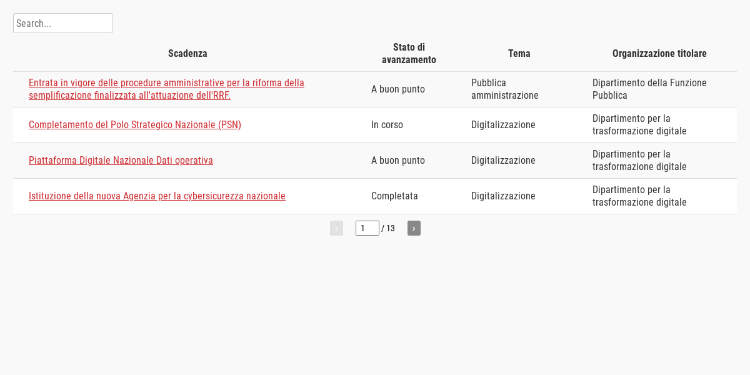Open Istituzione della nuova Agenzia cybersicurezza link
The height and width of the screenshot is (375, 750).
point(157,196)
